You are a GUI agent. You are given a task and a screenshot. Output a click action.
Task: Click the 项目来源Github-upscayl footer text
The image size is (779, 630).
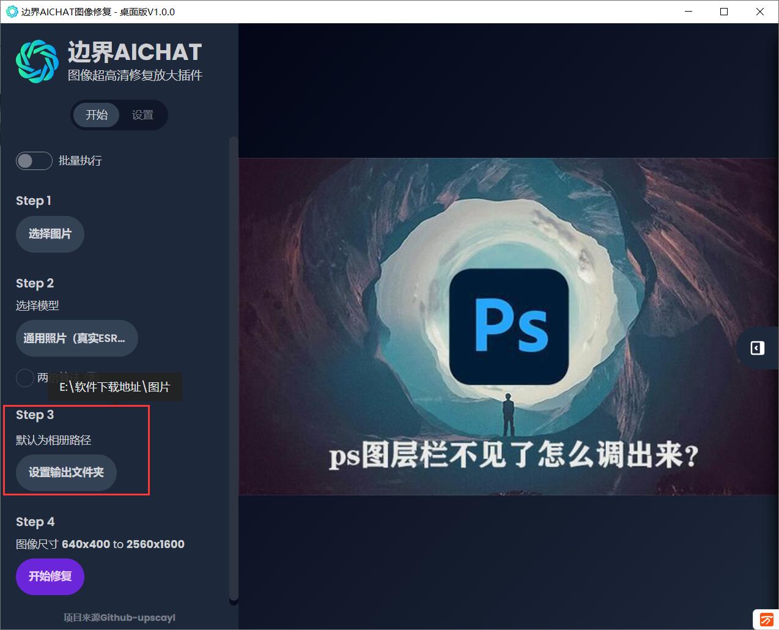coord(119,618)
